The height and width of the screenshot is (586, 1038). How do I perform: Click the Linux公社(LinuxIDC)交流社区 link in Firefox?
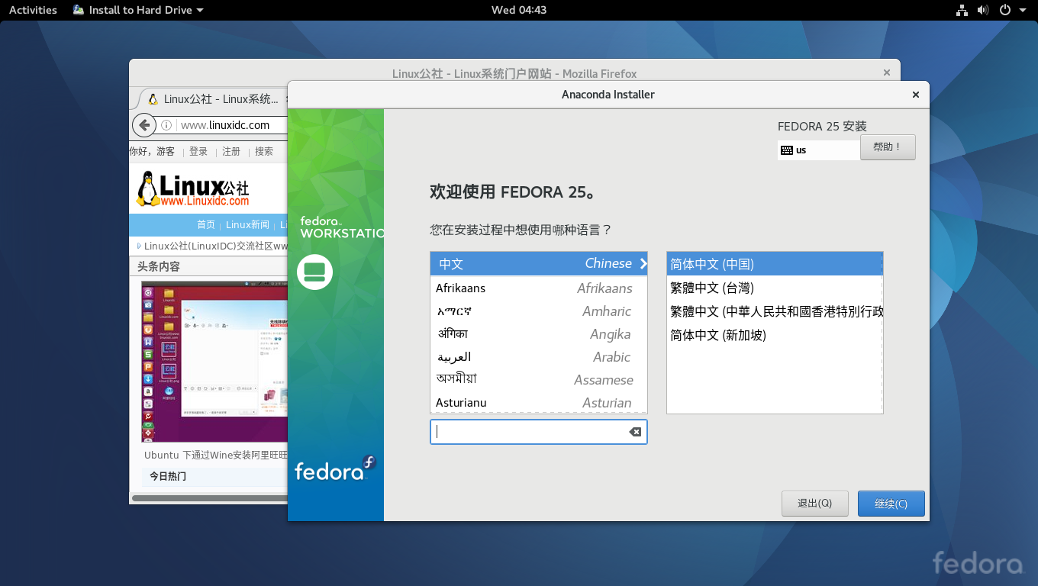coord(216,246)
